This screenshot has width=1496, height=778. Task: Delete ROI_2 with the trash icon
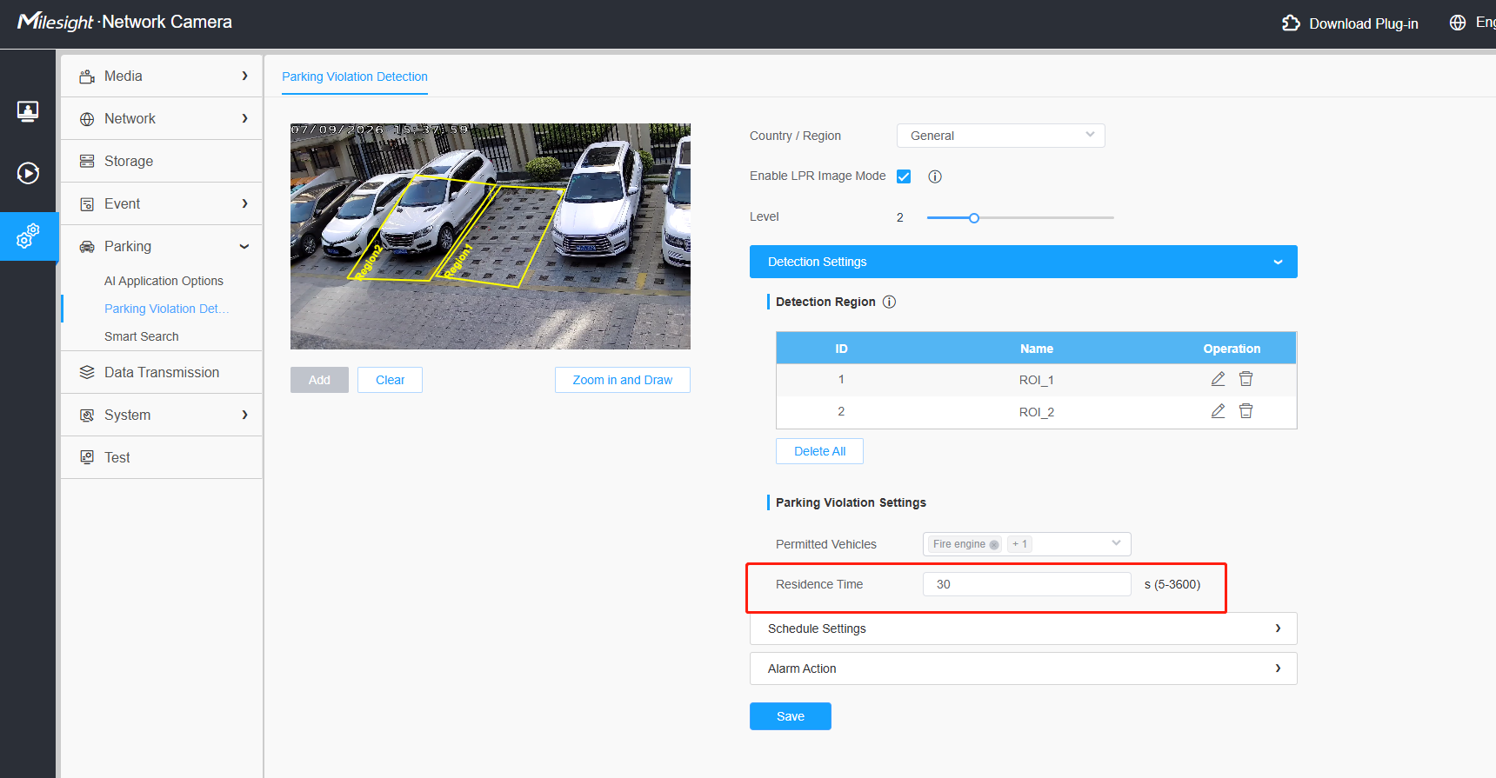tap(1246, 411)
